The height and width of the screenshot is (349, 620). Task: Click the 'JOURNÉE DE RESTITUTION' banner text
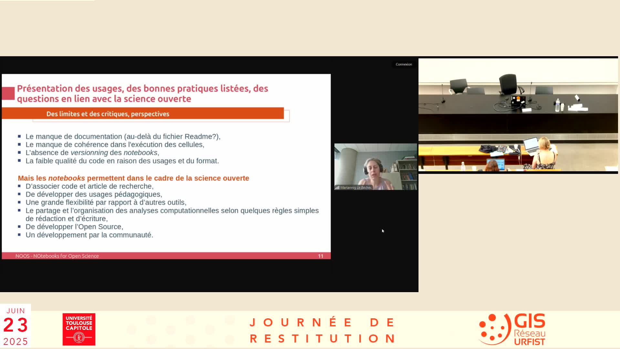(322, 330)
